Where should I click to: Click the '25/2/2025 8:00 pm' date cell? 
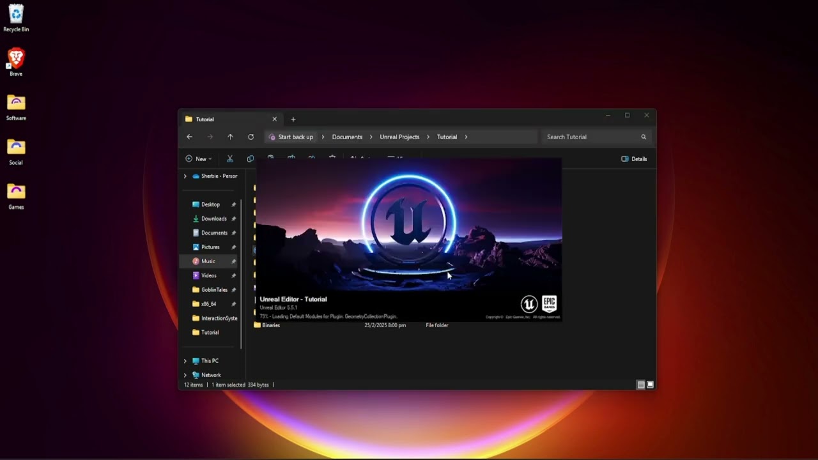(x=385, y=325)
